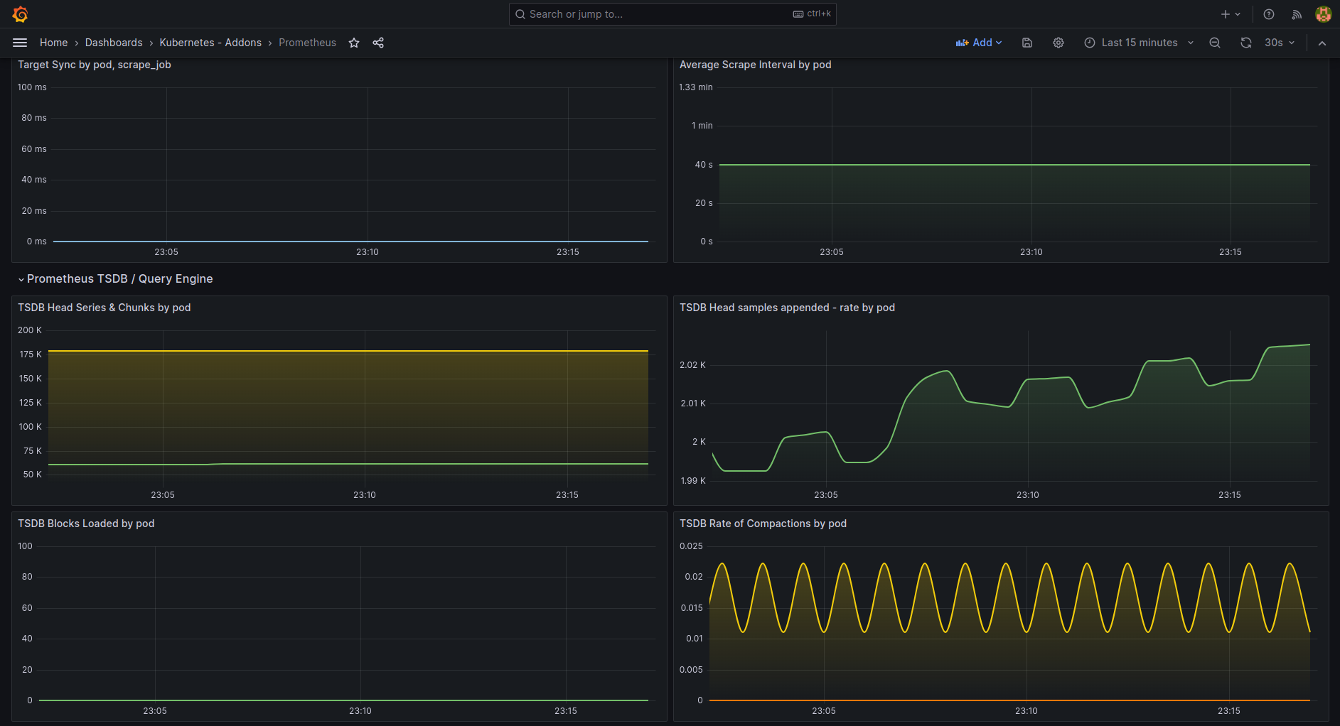Save dashboard using the disk icon

[x=1027, y=43]
